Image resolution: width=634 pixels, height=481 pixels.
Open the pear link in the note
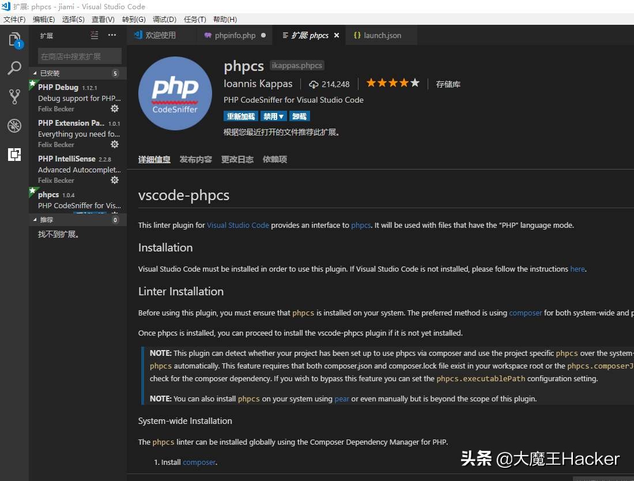pyautogui.click(x=342, y=399)
